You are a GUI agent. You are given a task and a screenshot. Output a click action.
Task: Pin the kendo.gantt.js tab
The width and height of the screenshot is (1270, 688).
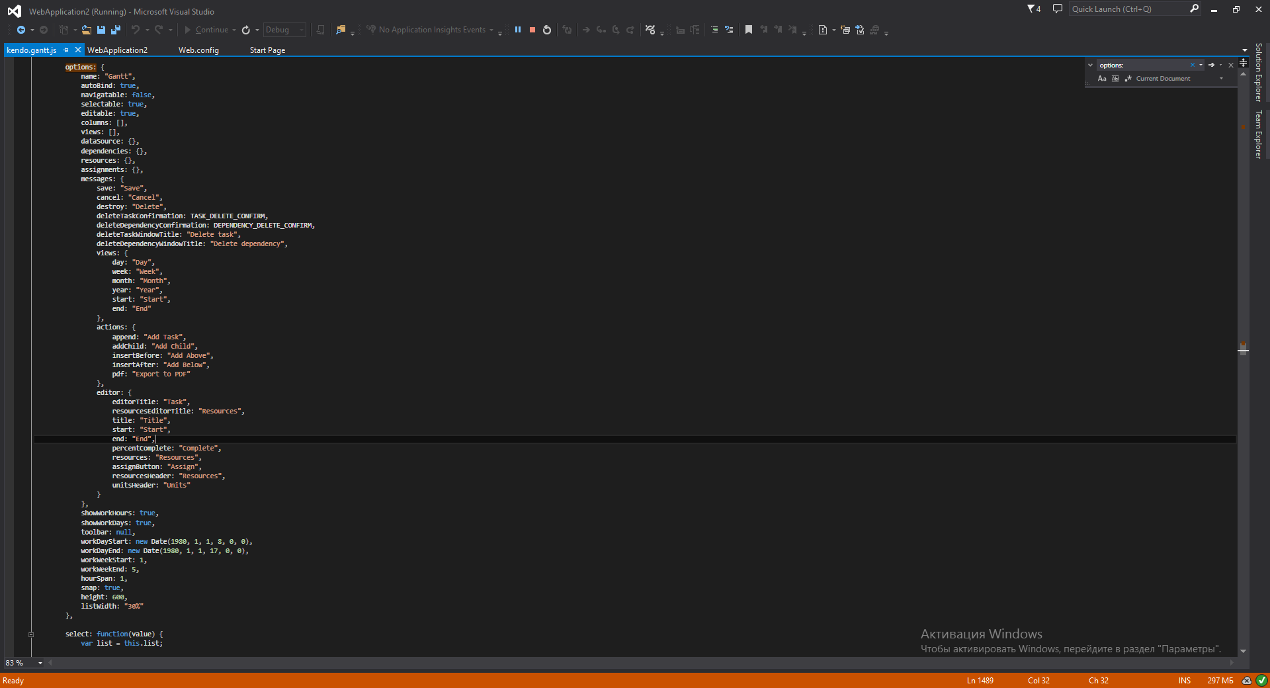(66, 50)
